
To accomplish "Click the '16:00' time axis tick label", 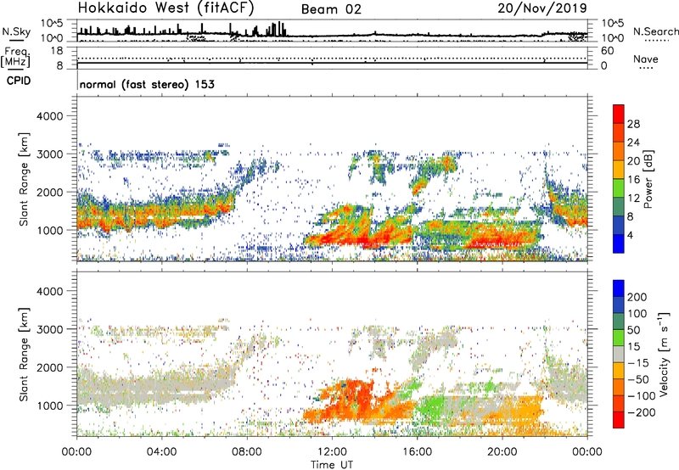I will pyautogui.click(x=417, y=452).
